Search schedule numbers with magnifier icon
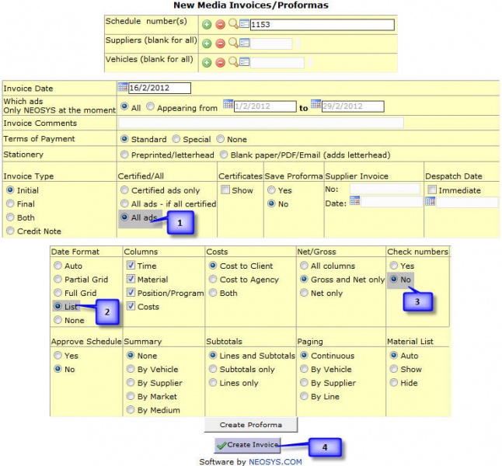 [x=233, y=23]
